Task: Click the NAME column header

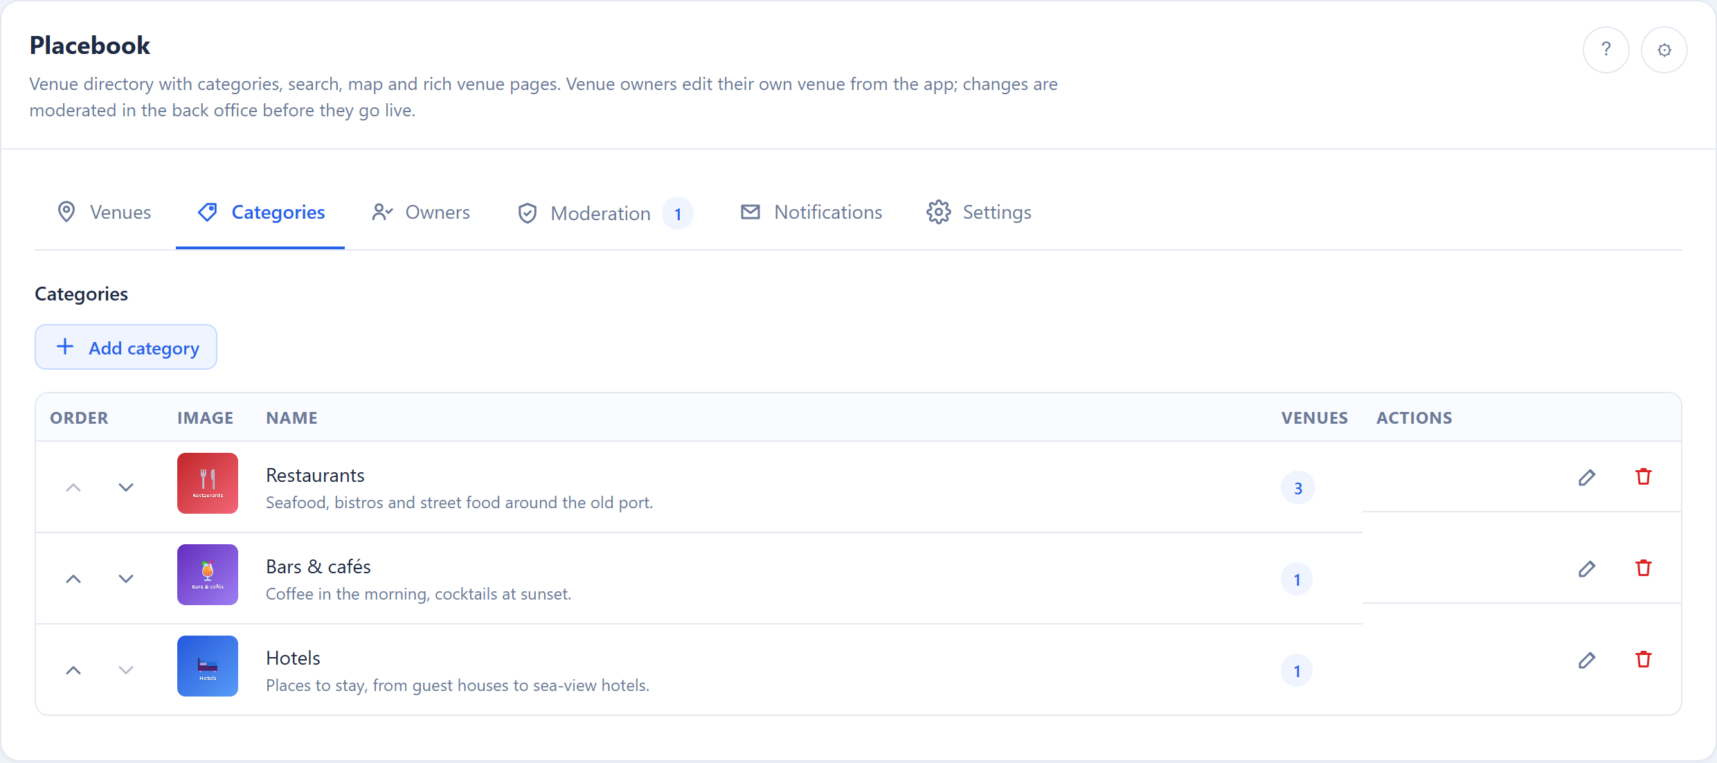Action: click(x=291, y=418)
